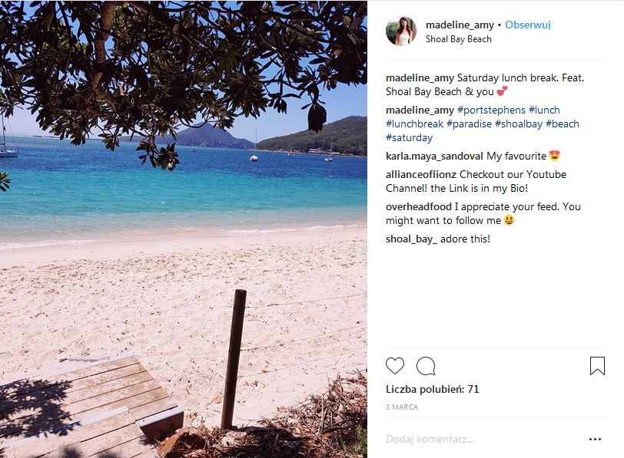
Task: Open madeline_amy profile picture avatar
Action: [401, 31]
